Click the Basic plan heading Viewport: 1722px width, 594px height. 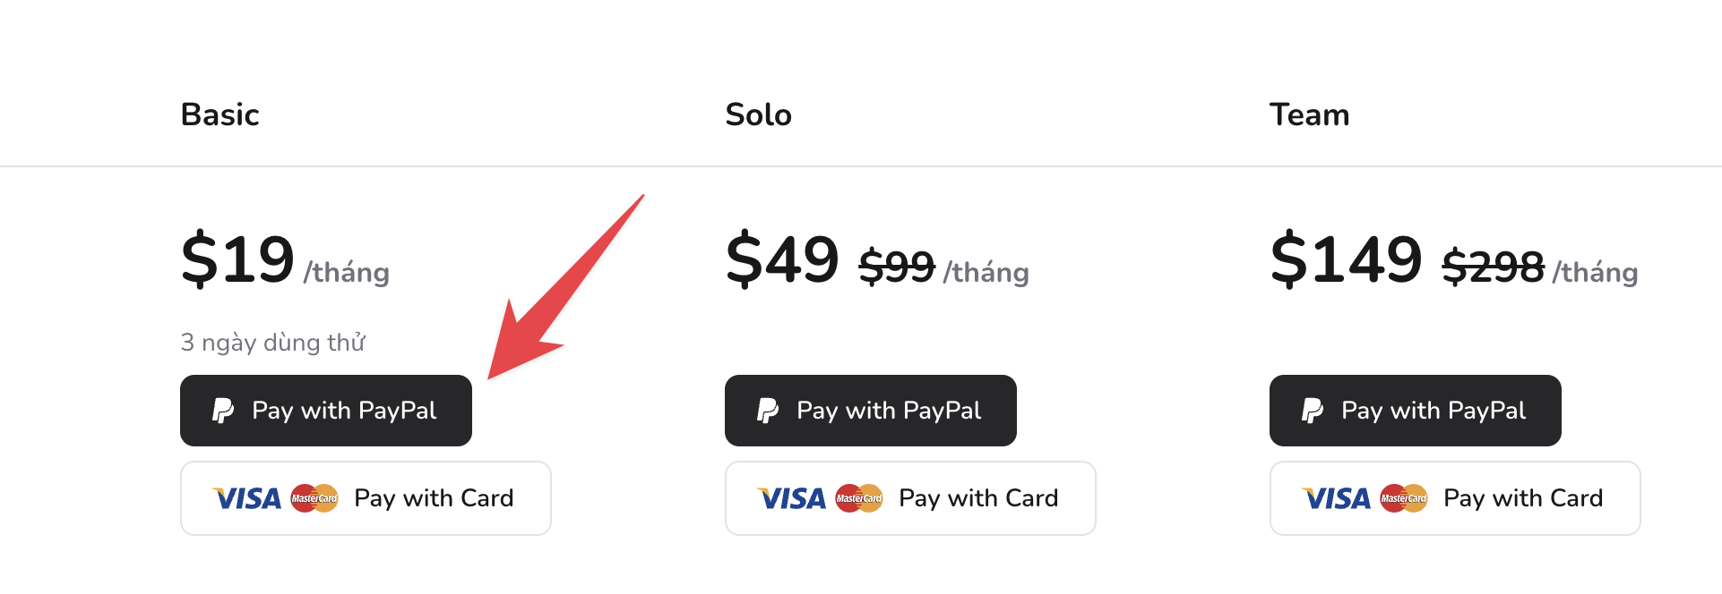(x=220, y=115)
